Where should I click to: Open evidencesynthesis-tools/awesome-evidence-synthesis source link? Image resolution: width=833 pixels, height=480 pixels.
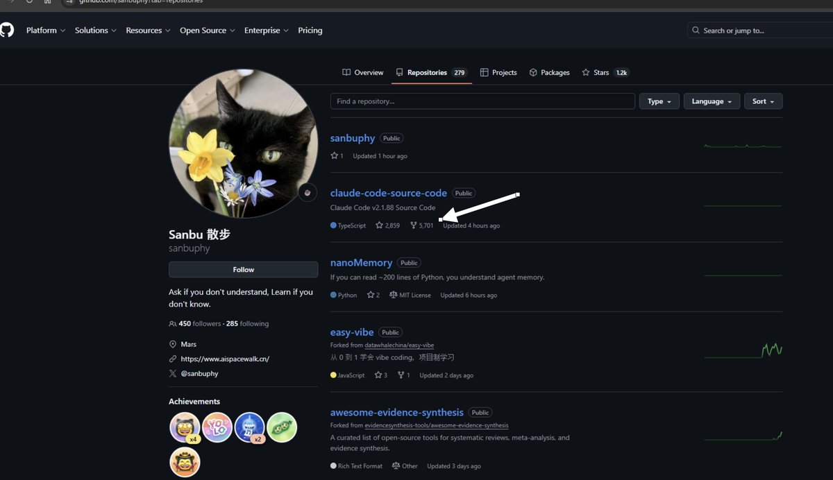point(436,425)
